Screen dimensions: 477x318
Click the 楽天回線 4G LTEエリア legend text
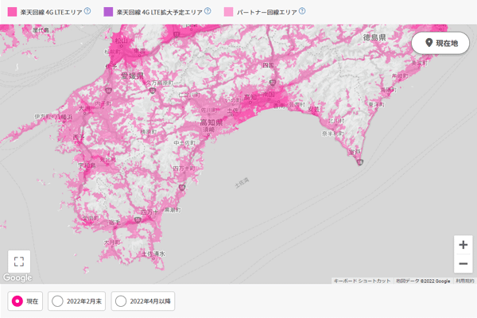[52, 12]
